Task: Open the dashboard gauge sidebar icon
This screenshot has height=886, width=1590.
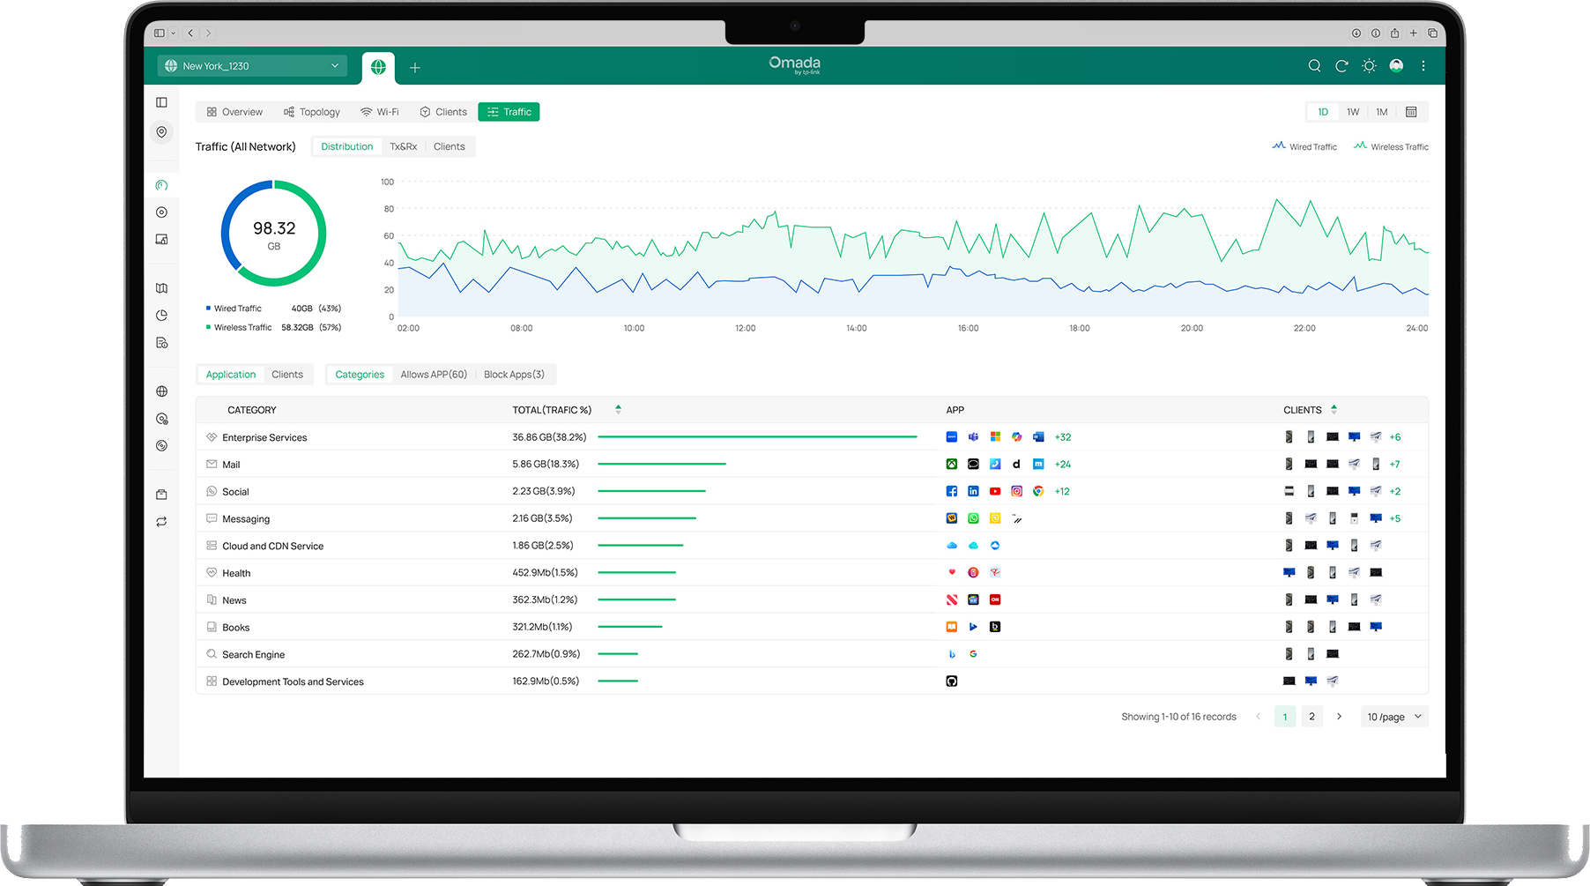Action: pyautogui.click(x=161, y=185)
